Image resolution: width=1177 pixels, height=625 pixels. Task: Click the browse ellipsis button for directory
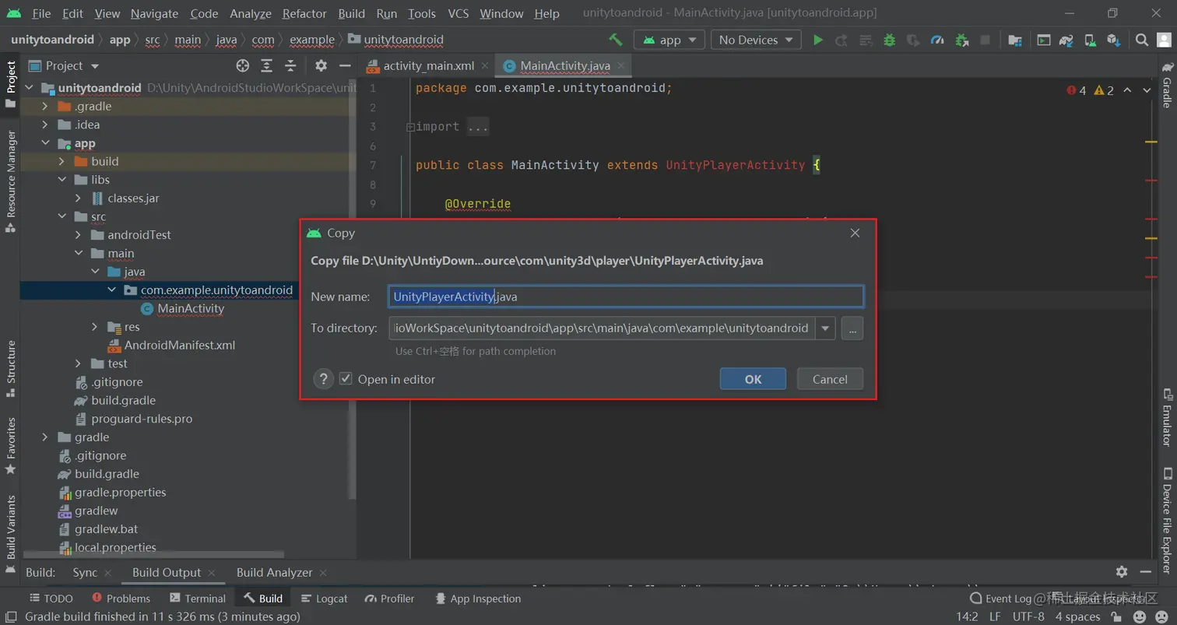pos(852,328)
